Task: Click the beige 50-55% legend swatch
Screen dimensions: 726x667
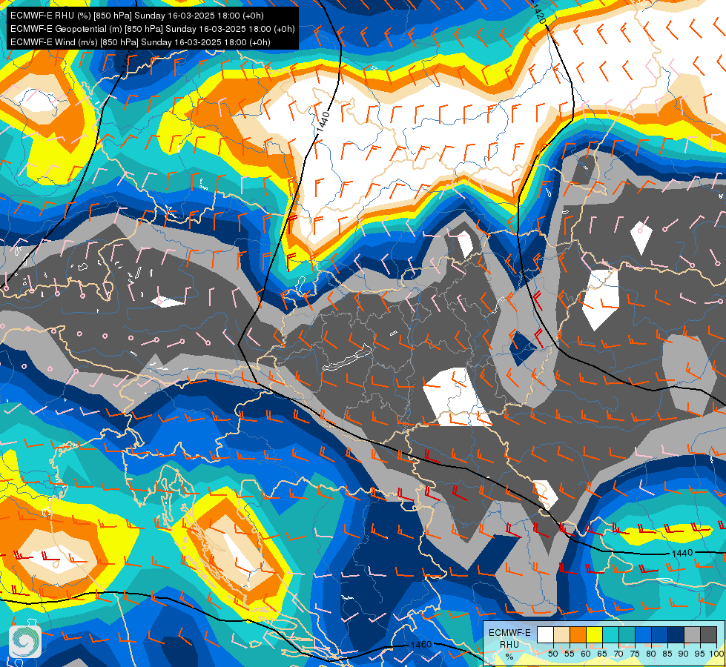Action: (x=561, y=635)
